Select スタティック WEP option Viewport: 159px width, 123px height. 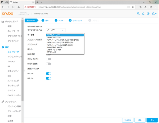[x=65, y=50]
